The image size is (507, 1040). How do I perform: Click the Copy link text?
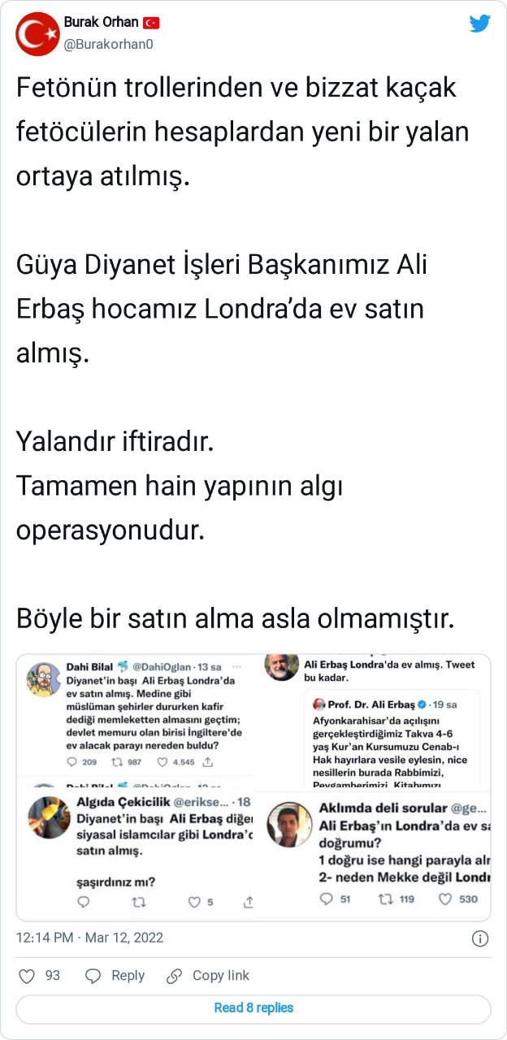pyautogui.click(x=221, y=976)
